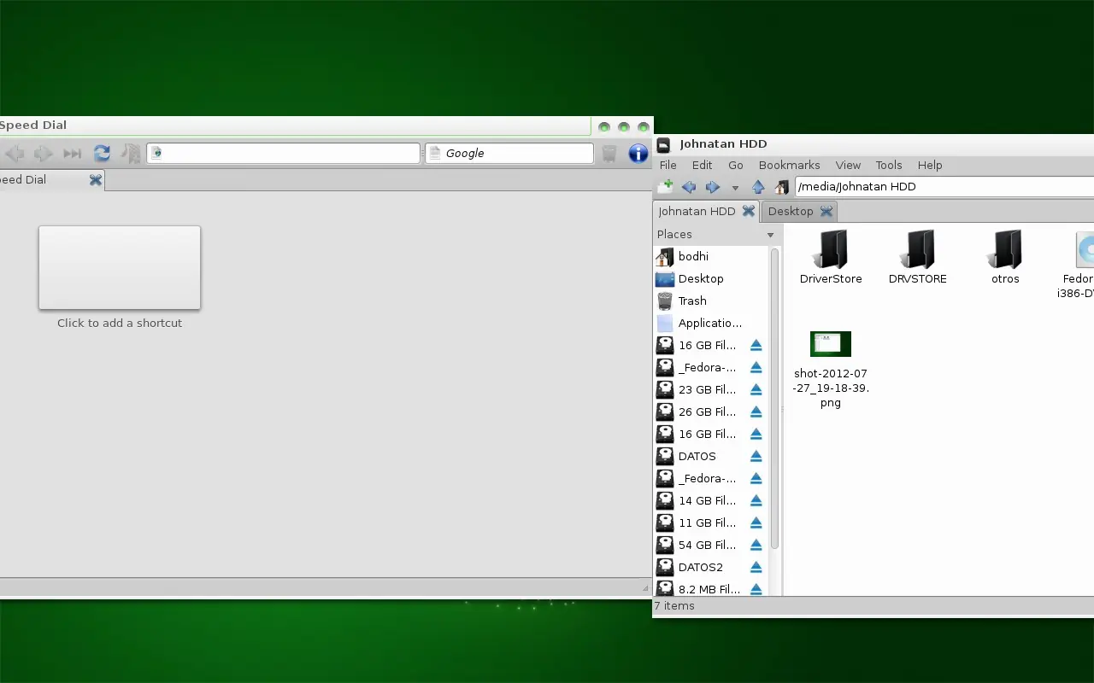The image size is (1094, 683).
Task: Click the Google search field
Action: point(509,154)
